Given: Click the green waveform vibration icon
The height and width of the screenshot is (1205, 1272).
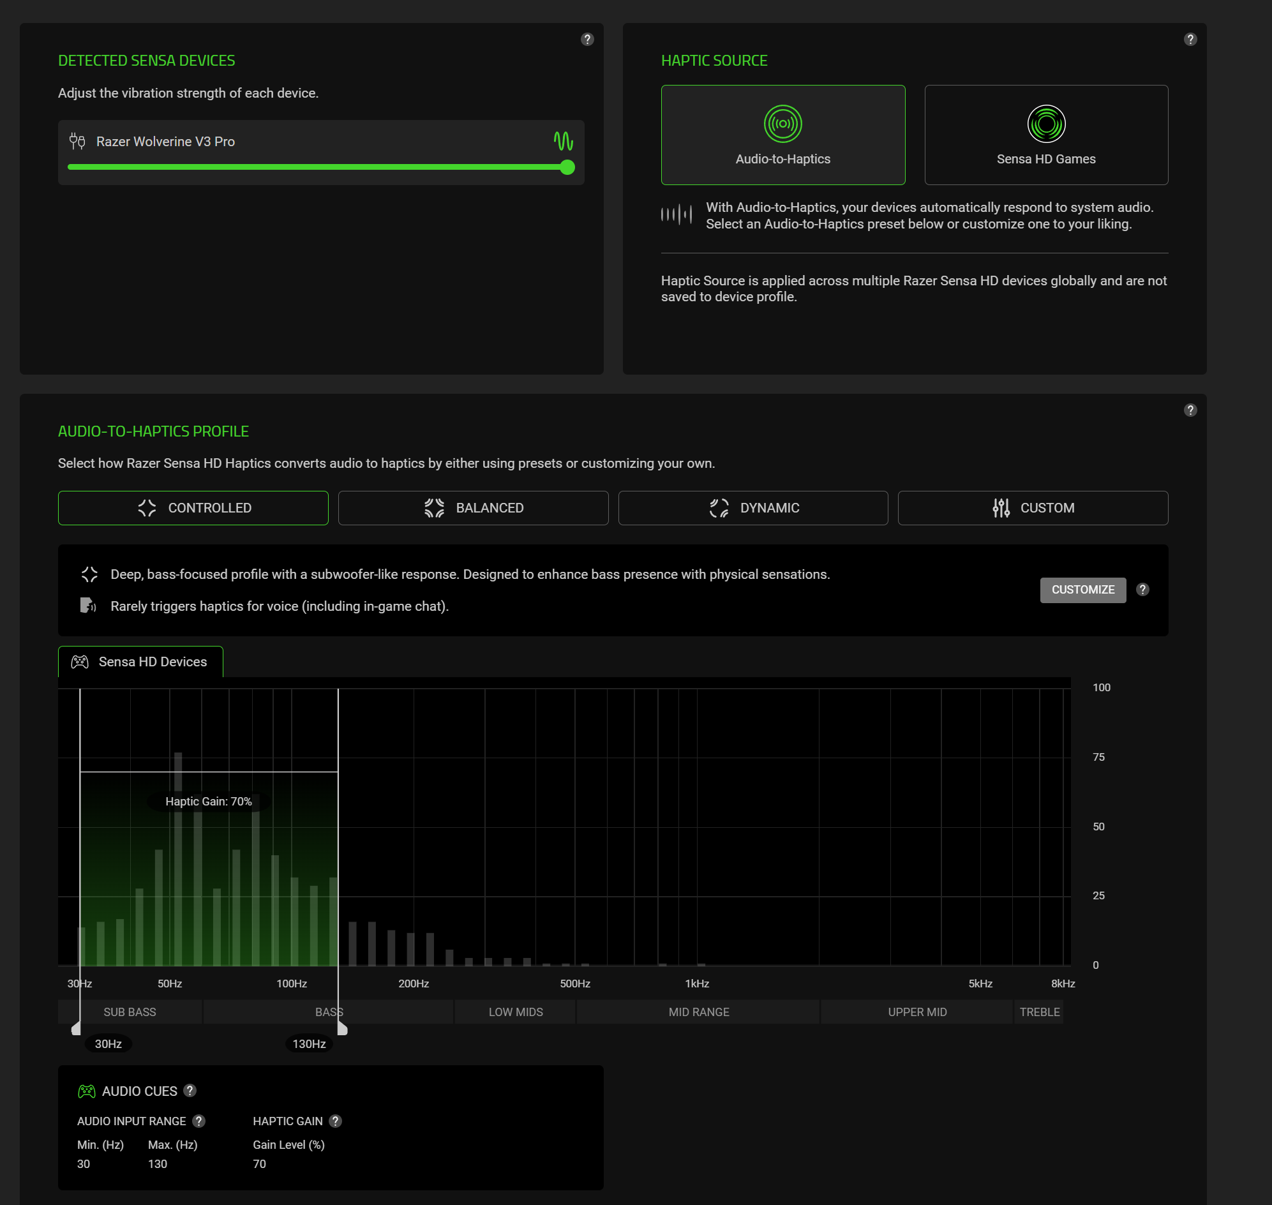Looking at the screenshot, I should coord(564,140).
